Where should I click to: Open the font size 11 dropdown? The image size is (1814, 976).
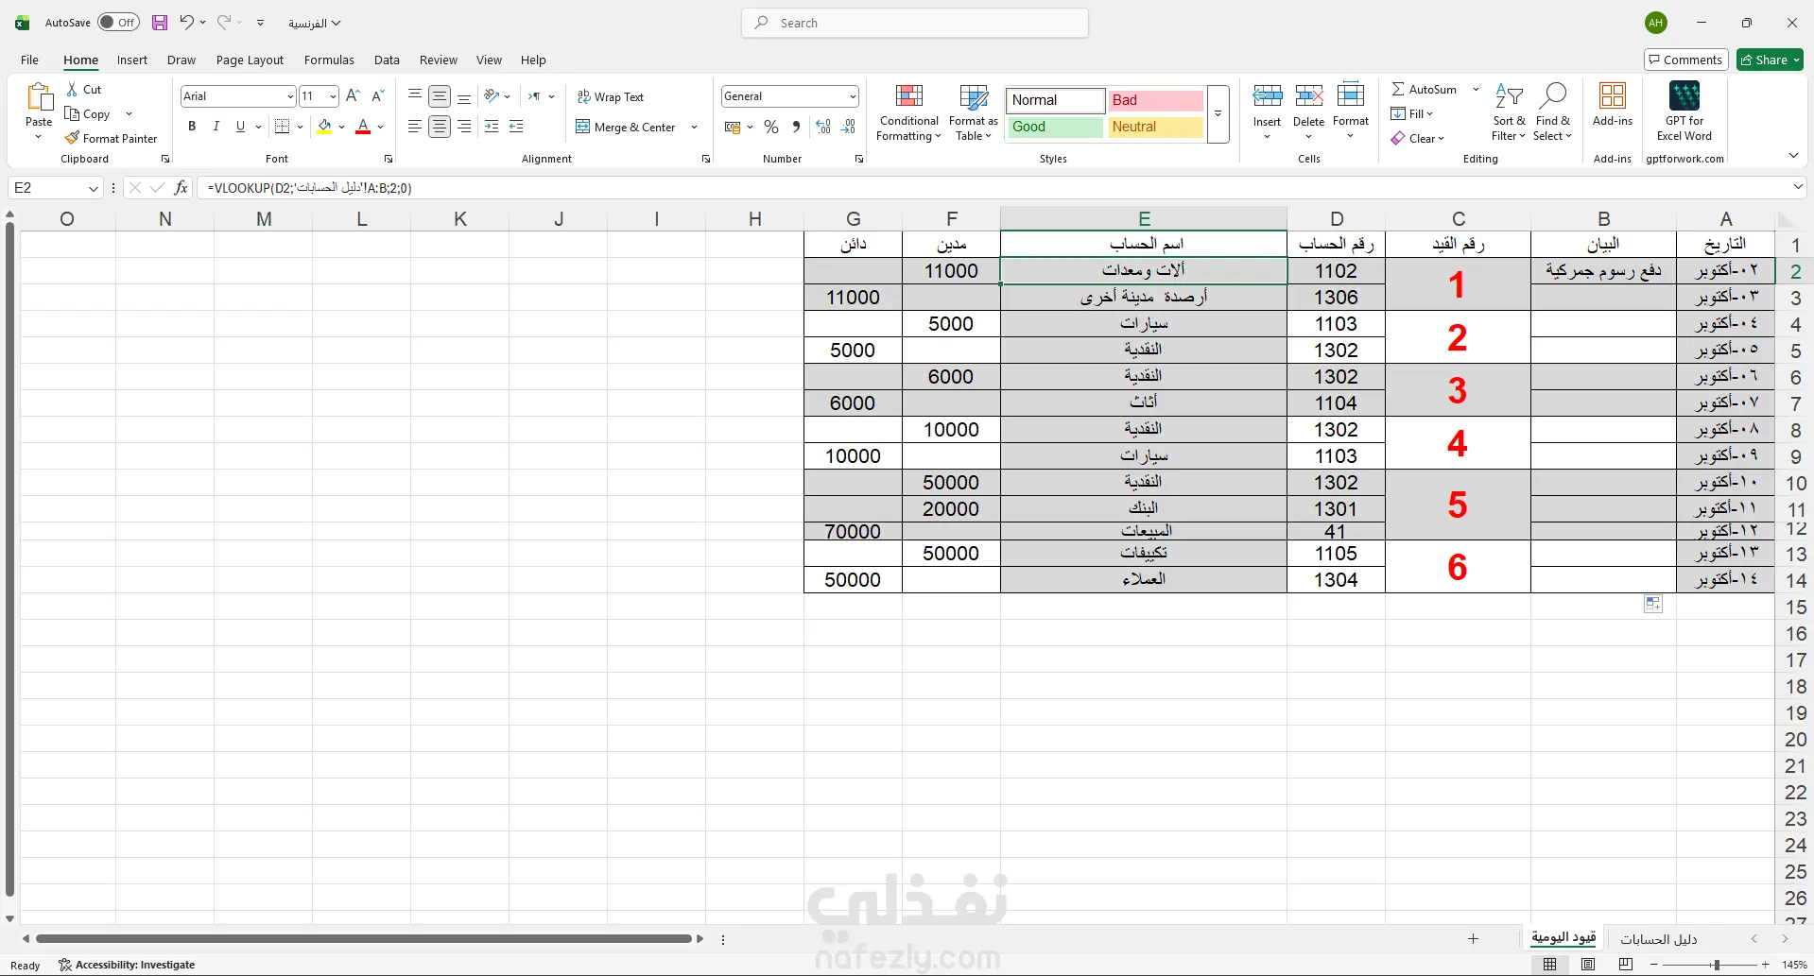[333, 96]
